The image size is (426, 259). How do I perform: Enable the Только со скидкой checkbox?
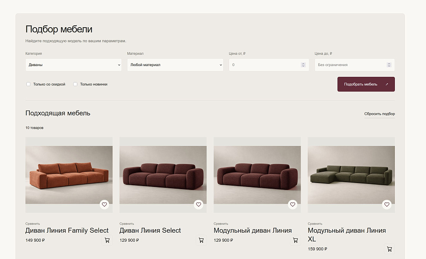pos(28,84)
